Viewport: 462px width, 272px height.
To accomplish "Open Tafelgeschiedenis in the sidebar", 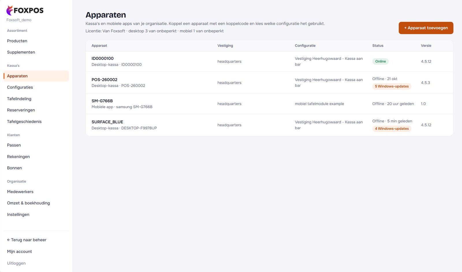I will click(x=24, y=122).
